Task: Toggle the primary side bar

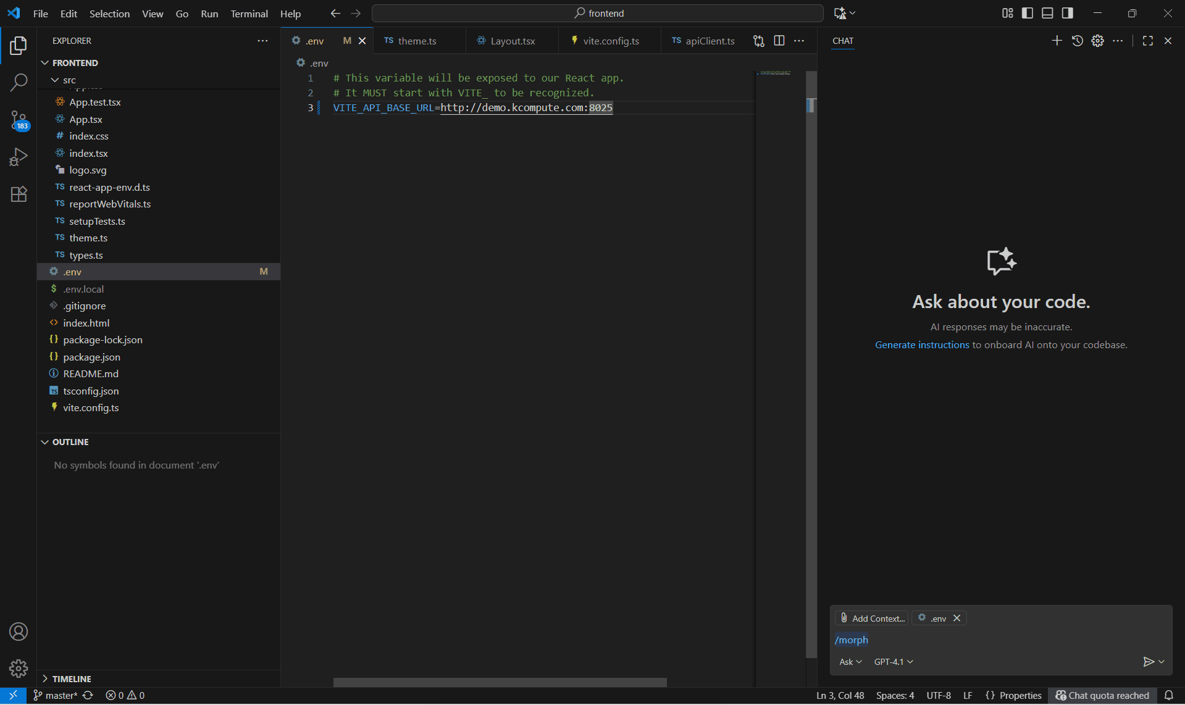Action: tap(1028, 13)
